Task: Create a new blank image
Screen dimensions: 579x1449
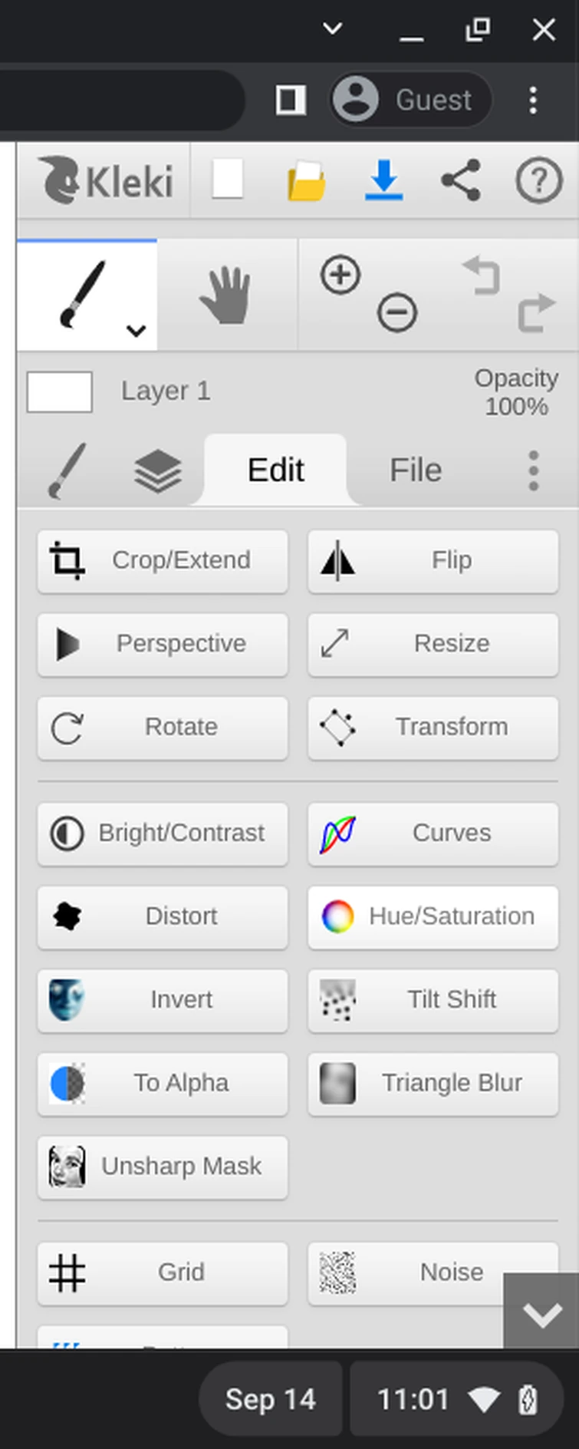Action: coord(228,181)
